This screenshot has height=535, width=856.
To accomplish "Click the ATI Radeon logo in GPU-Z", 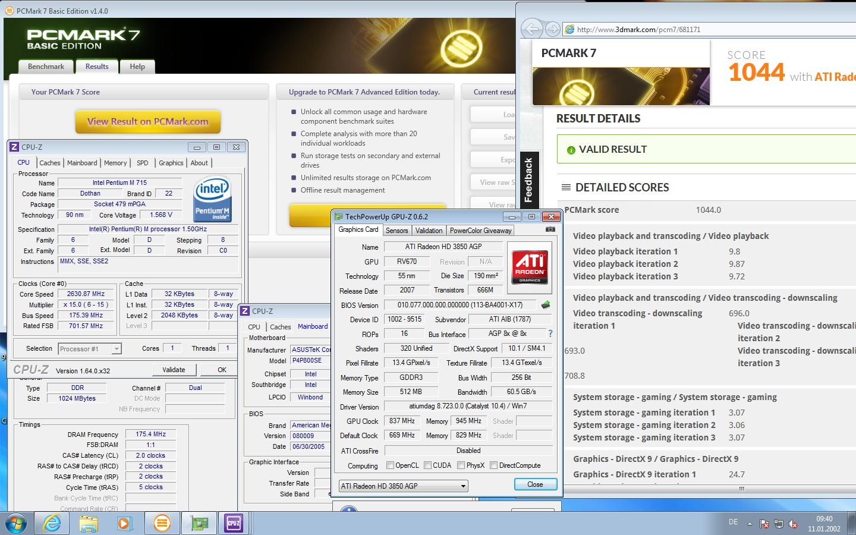I will point(530,267).
